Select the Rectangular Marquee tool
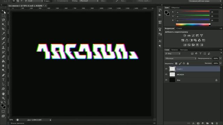The height and width of the screenshot is (125, 223). pyautogui.click(x=3, y=15)
